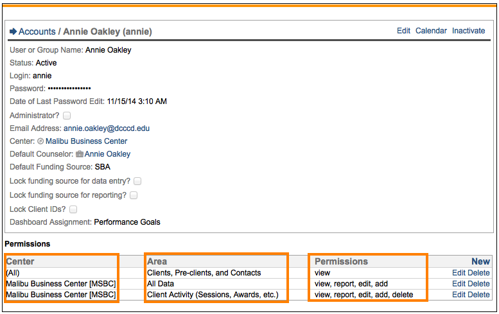499x314 pixels.
Task: Click Edit in the account header
Action: tap(403, 31)
